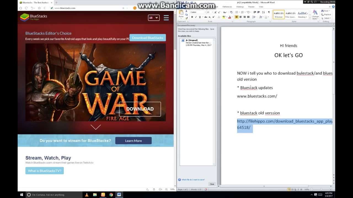The height and width of the screenshot is (198, 353).
Task: Click the Game of War DOWNLOAD button
Action: 140,109
